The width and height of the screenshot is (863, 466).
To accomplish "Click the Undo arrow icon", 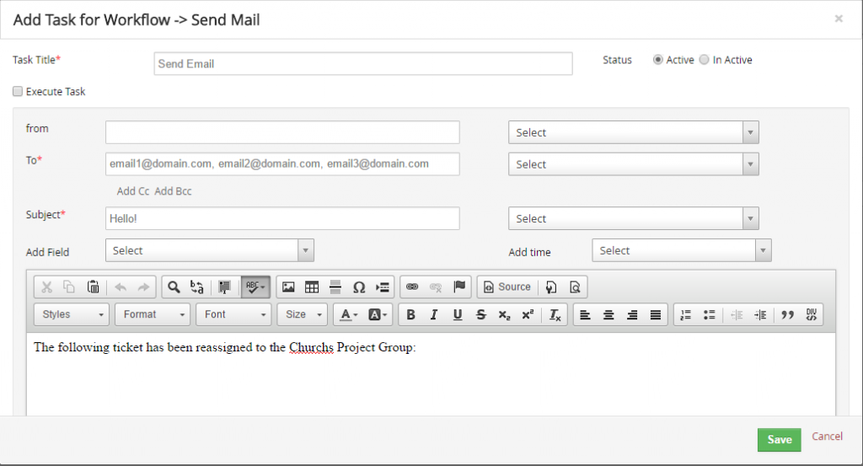I will pos(121,287).
